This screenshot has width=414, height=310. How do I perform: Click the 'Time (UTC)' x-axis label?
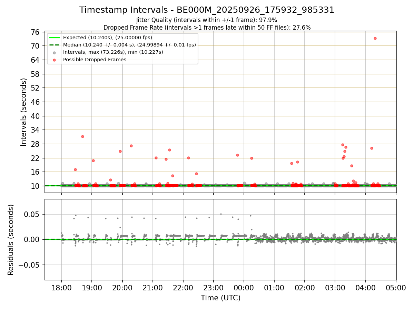coord(221,298)
